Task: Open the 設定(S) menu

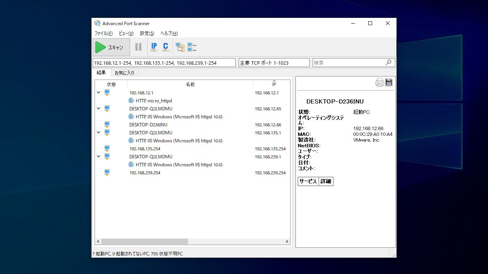Action: click(147, 33)
